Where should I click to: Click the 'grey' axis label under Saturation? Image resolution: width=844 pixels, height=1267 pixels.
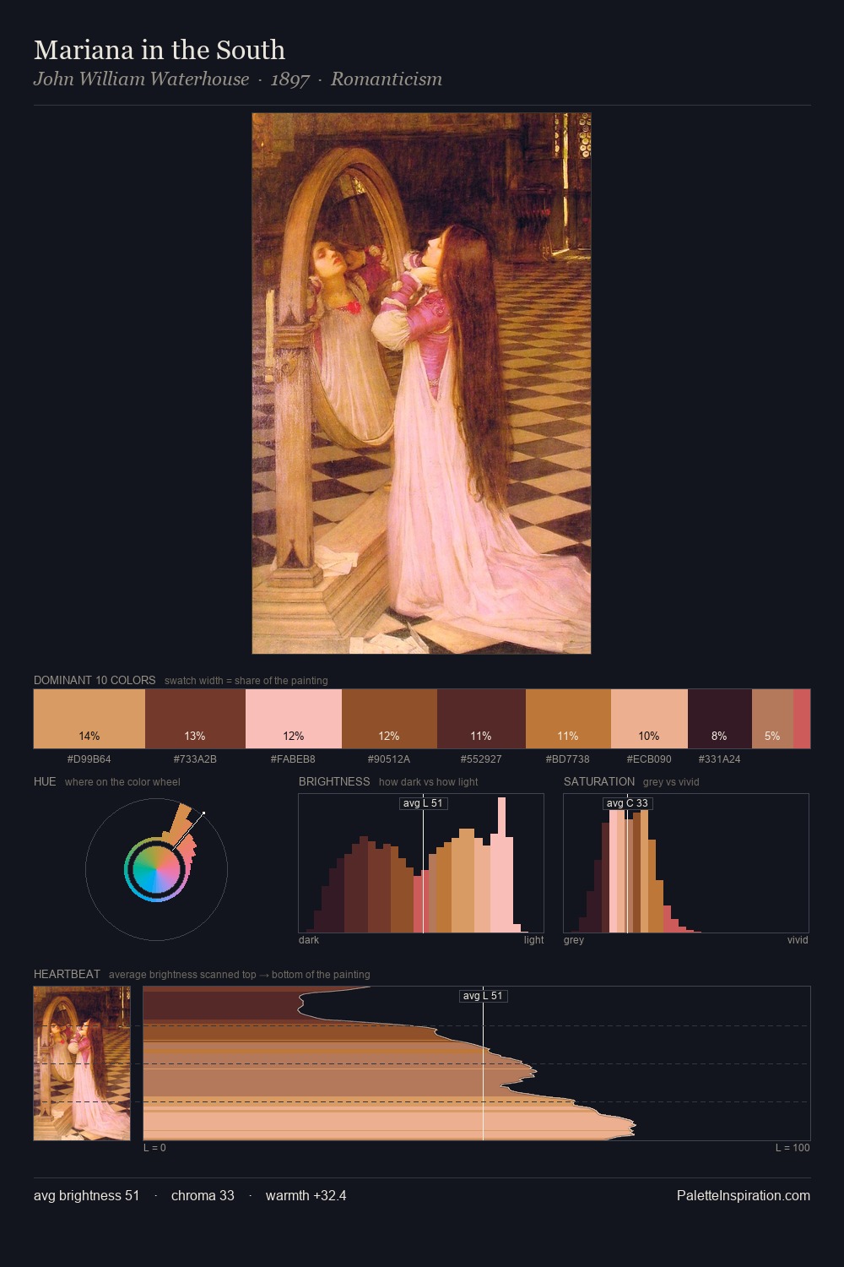pos(574,940)
